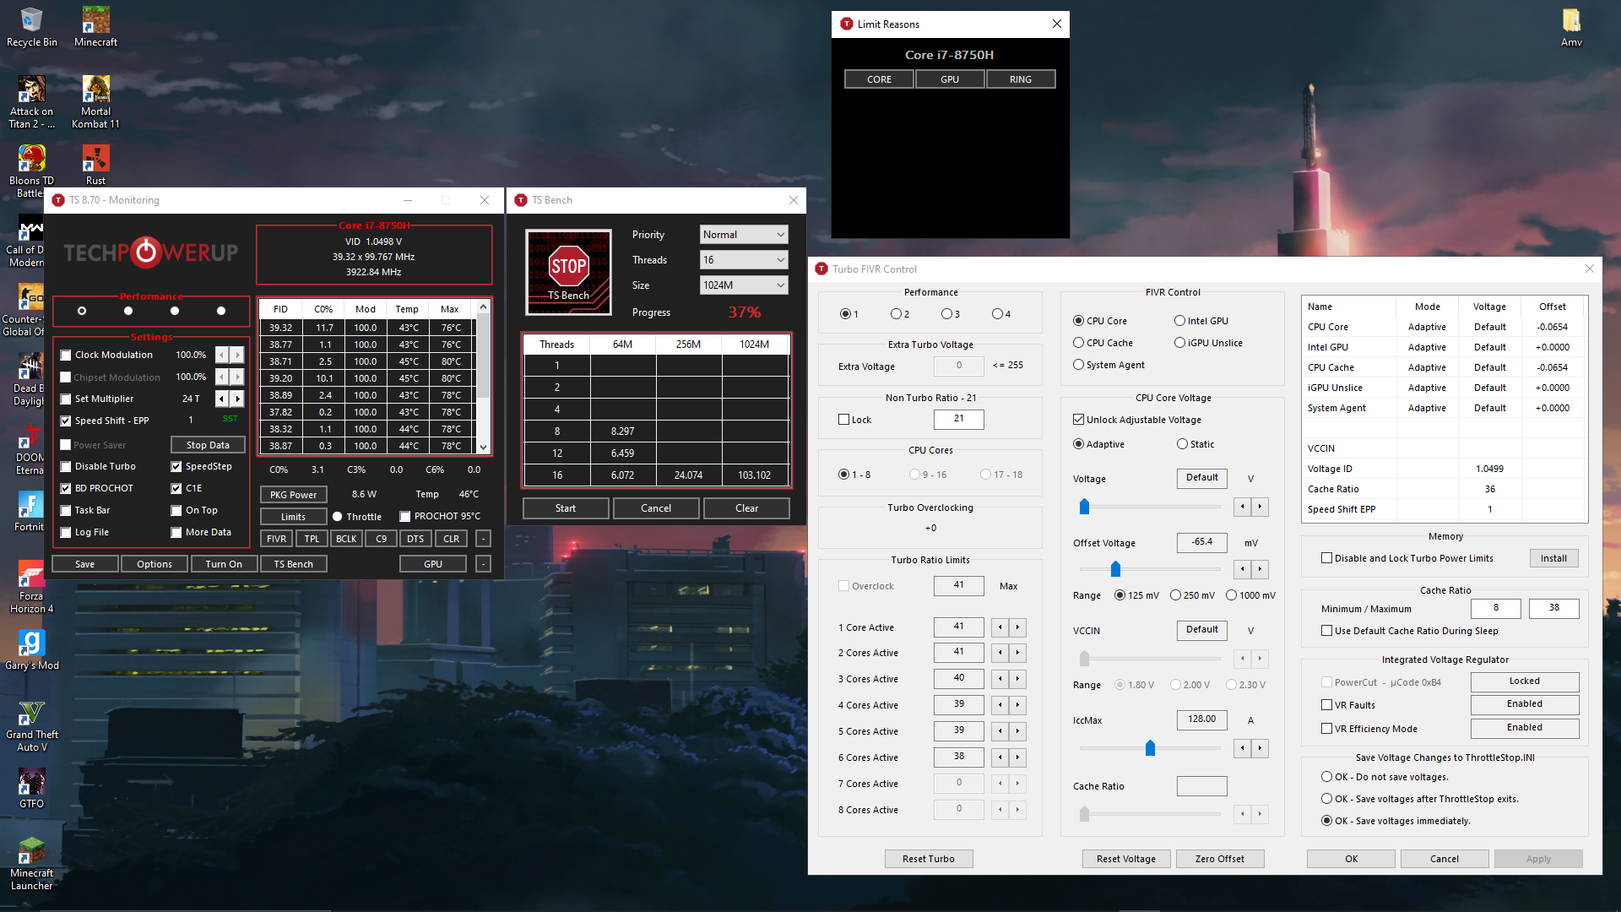
Task: Open the Threads dropdown in TS Bench
Action: [744, 260]
